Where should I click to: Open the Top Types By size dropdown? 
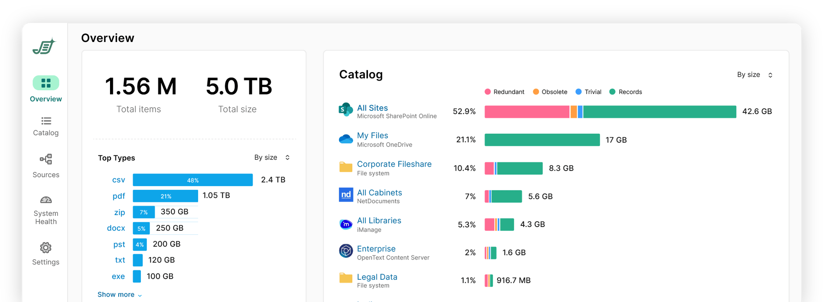click(272, 157)
